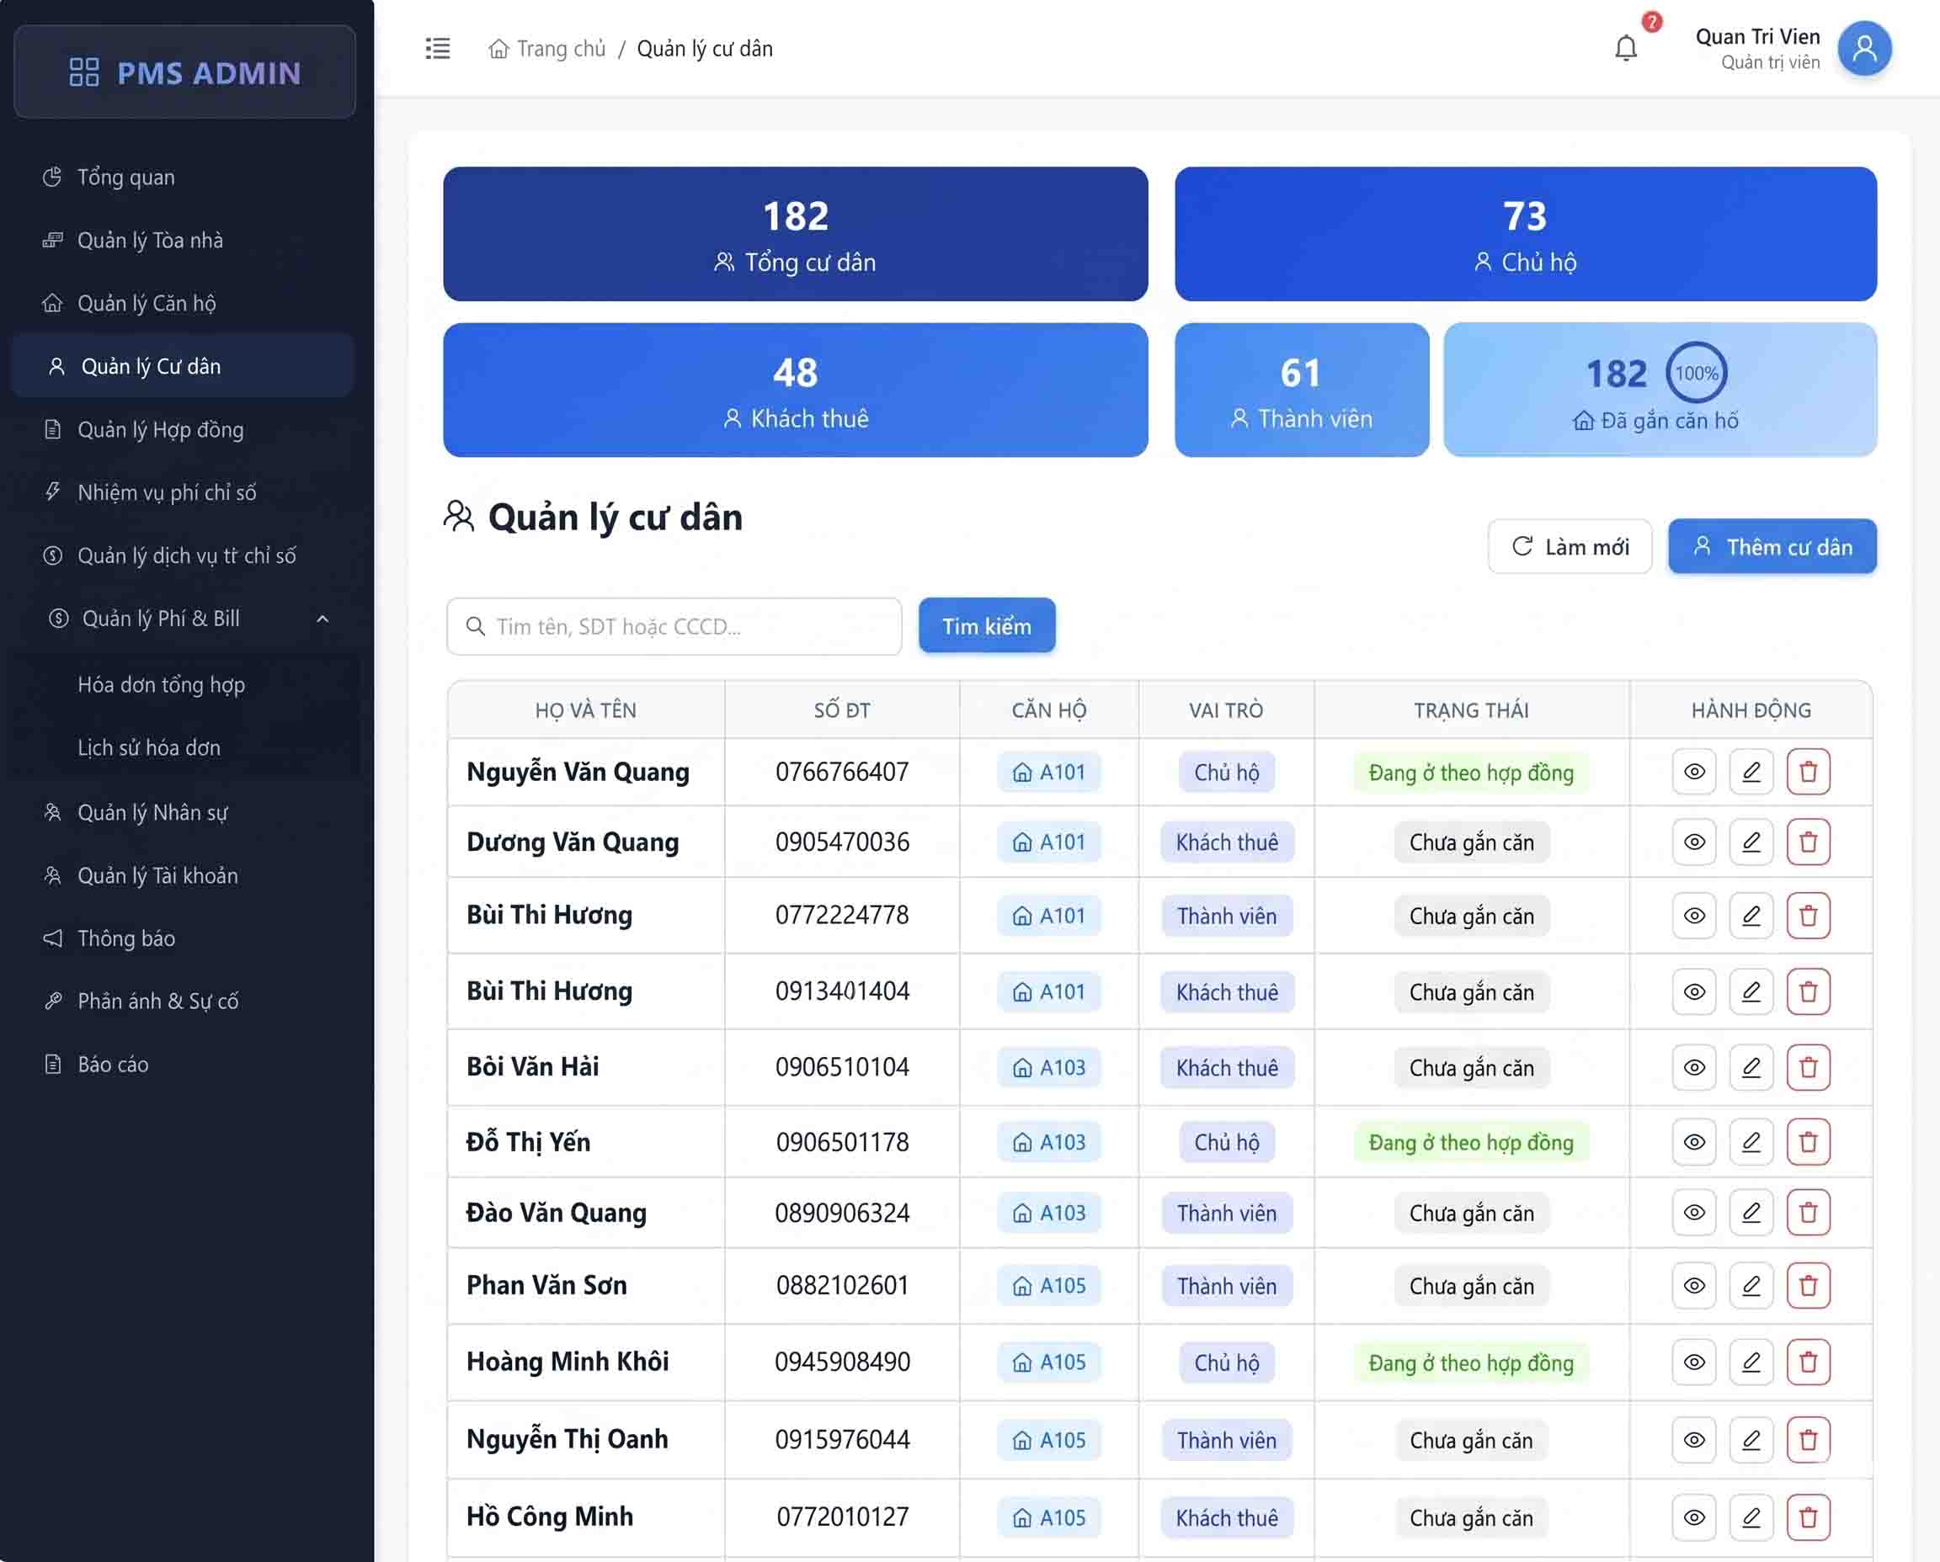The width and height of the screenshot is (1940, 1562).
Task: View details of Dương Văn Quang
Action: (x=1694, y=842)
